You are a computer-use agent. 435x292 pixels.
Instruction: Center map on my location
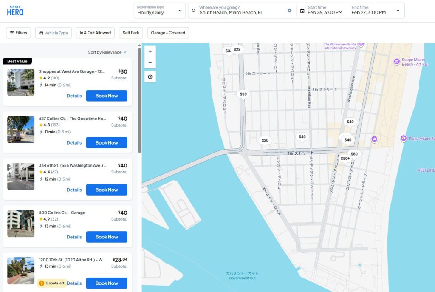click(150, 77)
